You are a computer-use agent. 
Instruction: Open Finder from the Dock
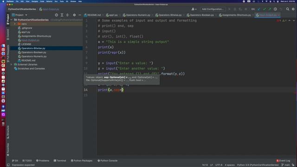3,45
